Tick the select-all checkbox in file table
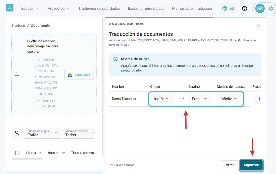This screenshot has height=174, width=276. click(x=17, y=153)
